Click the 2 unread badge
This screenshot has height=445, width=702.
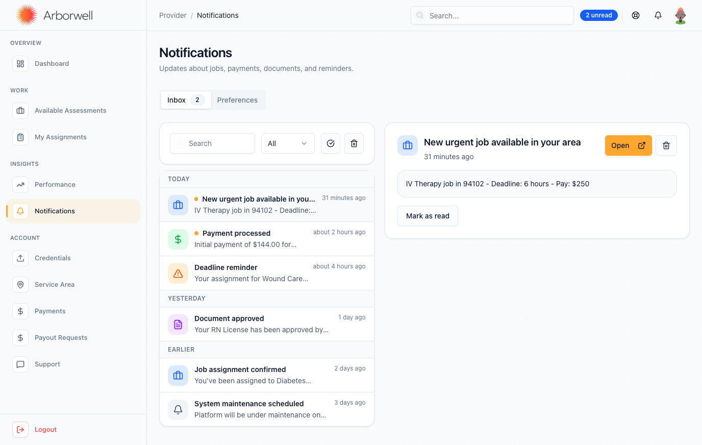[598, 15]
